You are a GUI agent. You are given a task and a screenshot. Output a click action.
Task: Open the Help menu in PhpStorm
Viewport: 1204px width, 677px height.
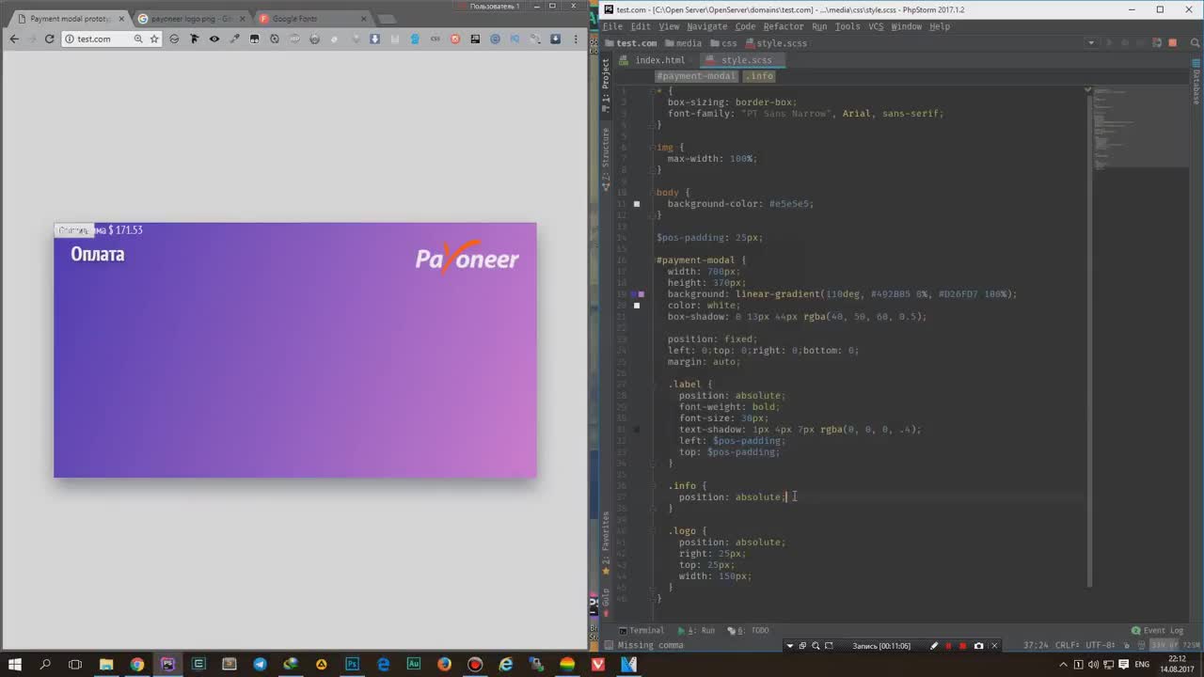tap(940, 26)
